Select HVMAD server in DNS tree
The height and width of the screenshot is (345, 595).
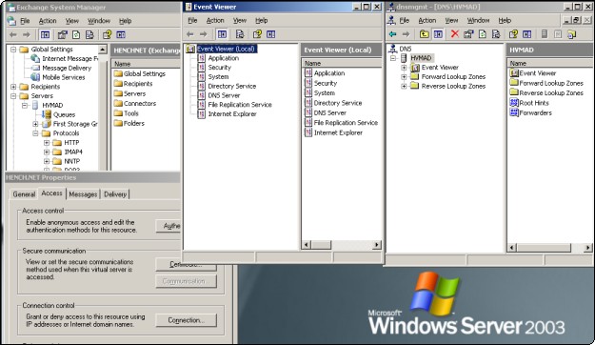pyautogui.click(x=421, y=58)
